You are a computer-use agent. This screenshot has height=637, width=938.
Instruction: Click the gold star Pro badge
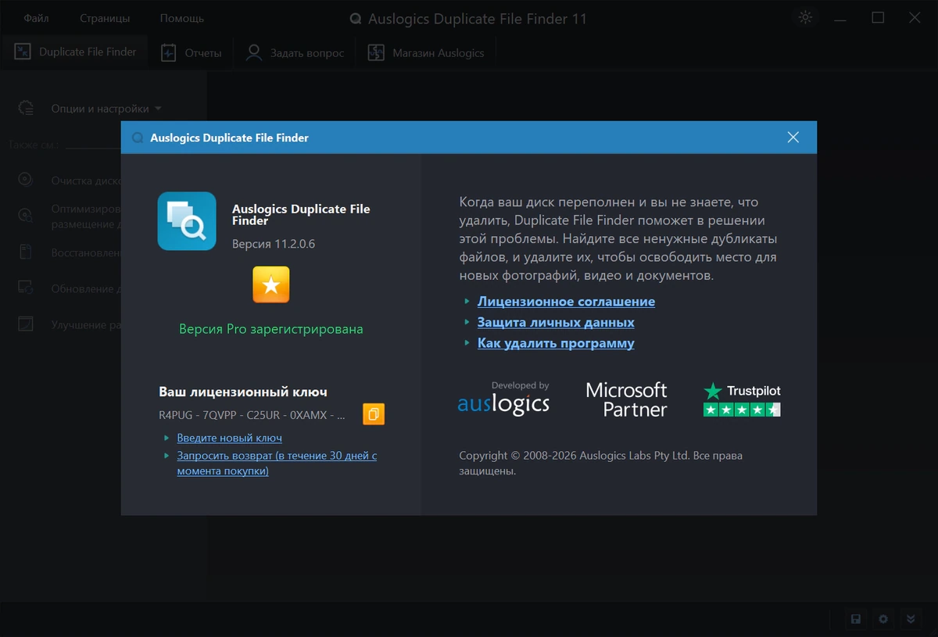(271, 285)
